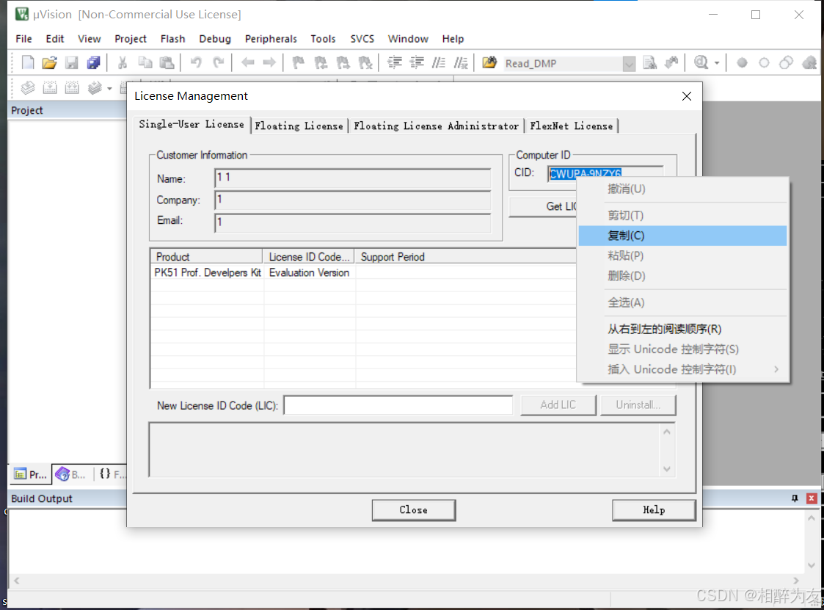Click the Build target icon
Viewport: 824px width, 610px height.
tap(50, 87)
